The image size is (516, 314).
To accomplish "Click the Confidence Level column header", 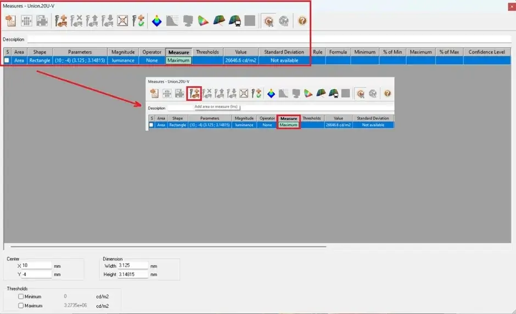I will coord(486,52).
